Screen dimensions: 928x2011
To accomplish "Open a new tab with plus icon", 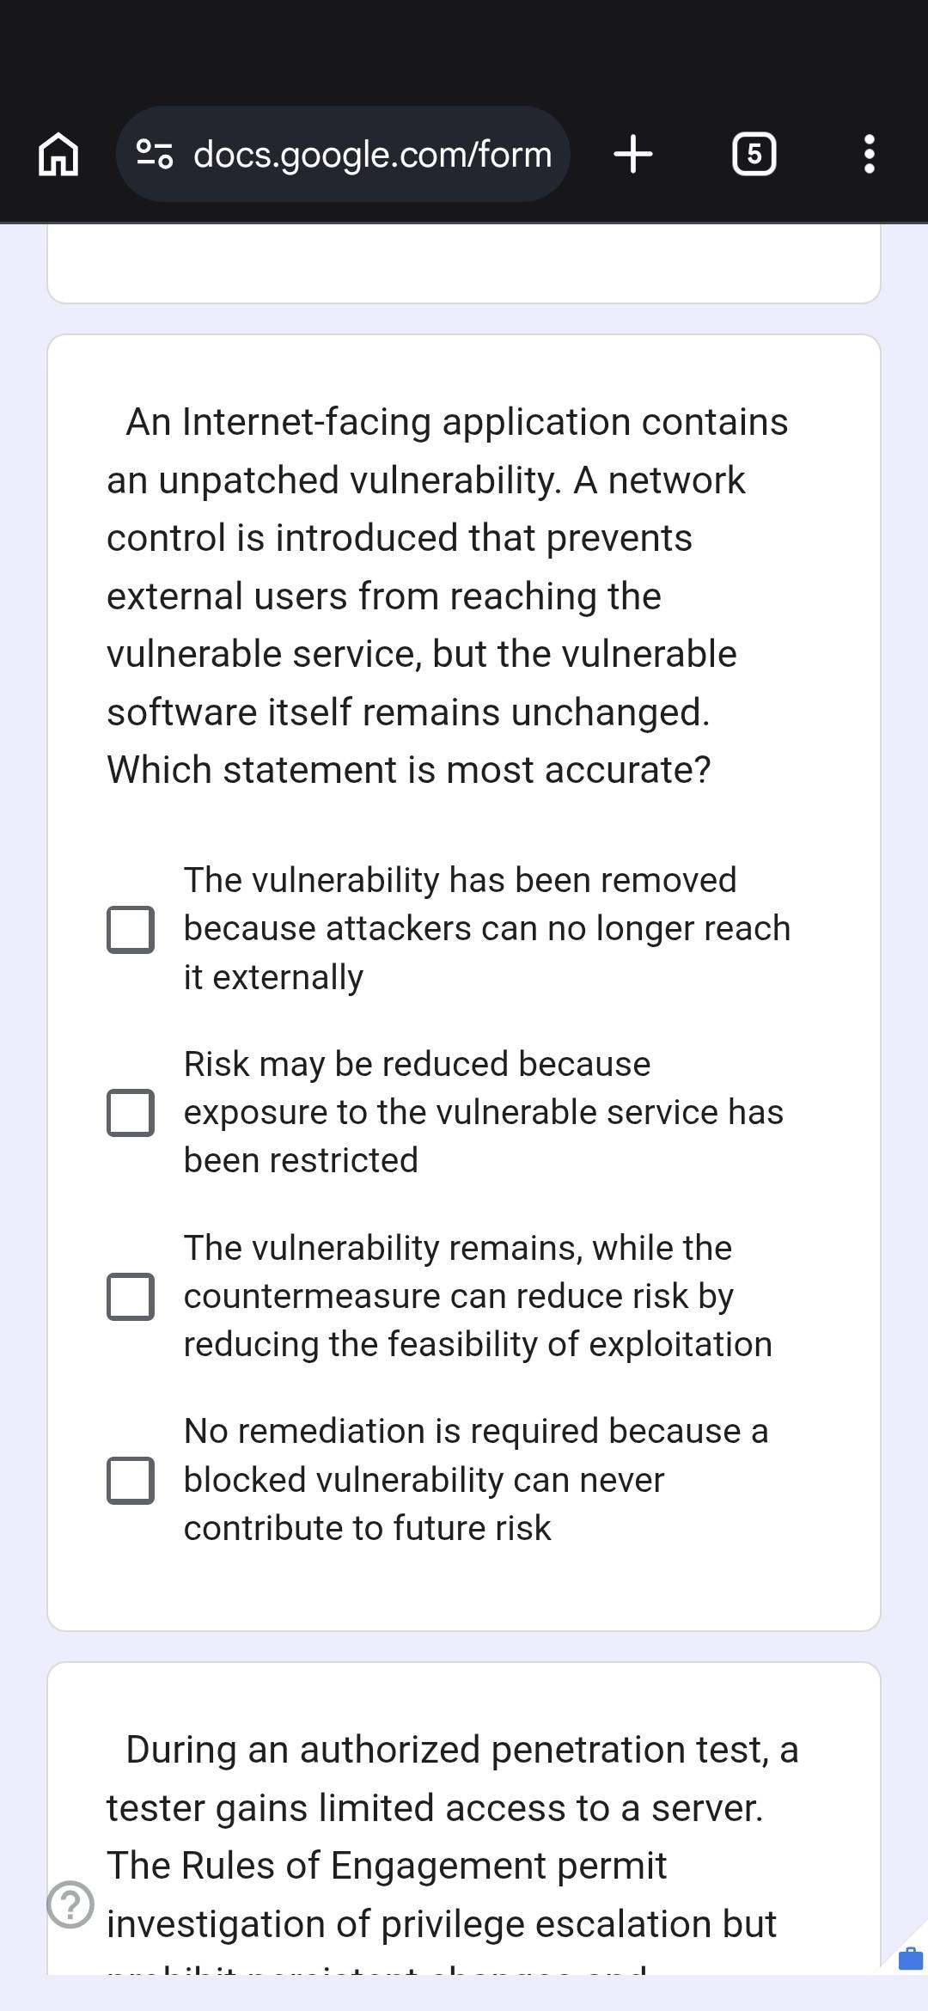I will (x=633, y=155).
